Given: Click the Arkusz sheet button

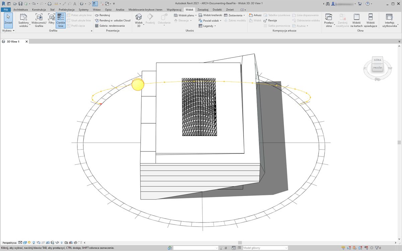Looking at the screenshot, I should (x=255, y=15).
